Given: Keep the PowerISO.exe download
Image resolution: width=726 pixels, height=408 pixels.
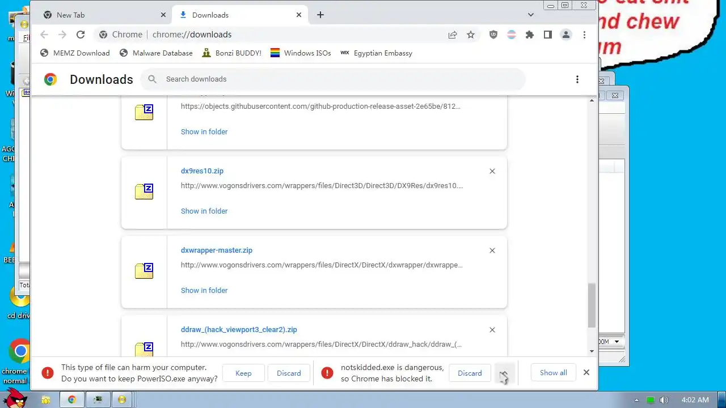Looking at the screenshot, I should pos(243,373).
